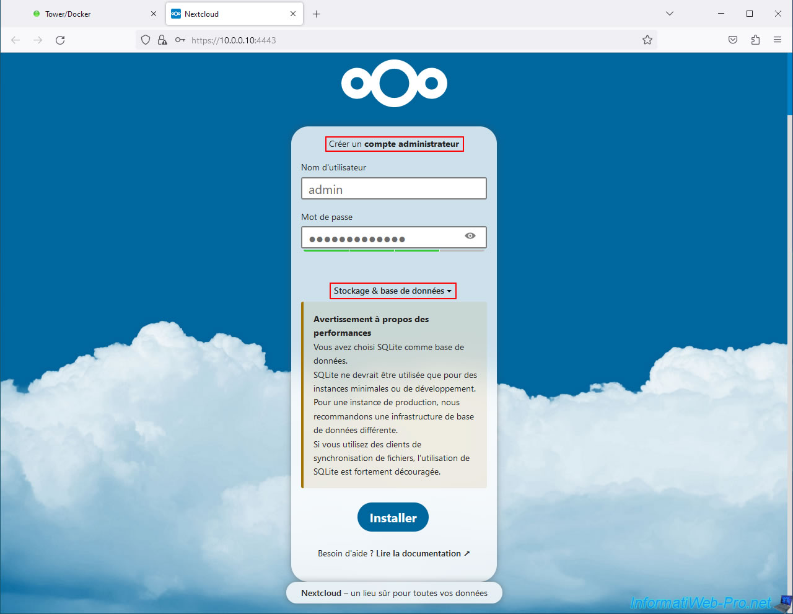Open the Lire la documentation link
This screenshot has width=793, height=614.
(x=423, y=554)
